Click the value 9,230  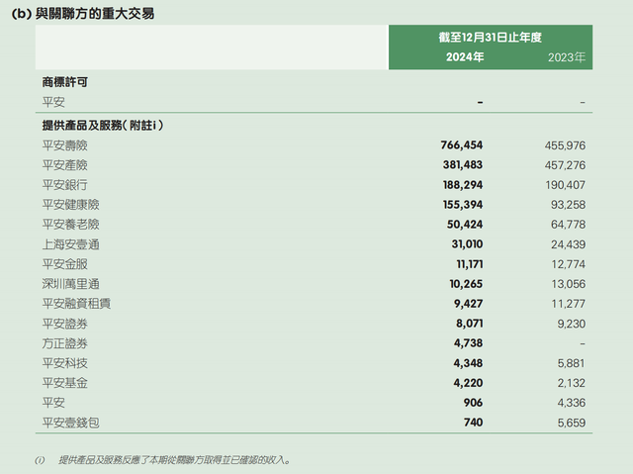pyautogui.click(x=572, y=324)
